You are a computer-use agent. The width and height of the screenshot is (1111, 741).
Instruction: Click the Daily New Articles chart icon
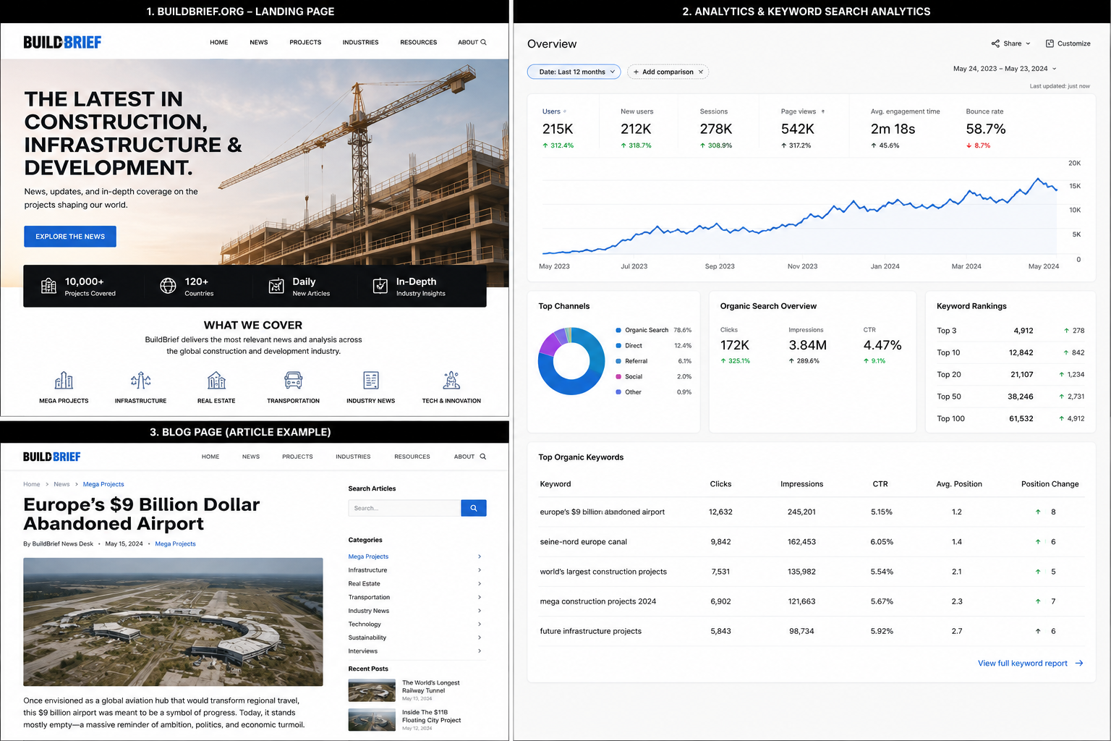coord(276,286)
